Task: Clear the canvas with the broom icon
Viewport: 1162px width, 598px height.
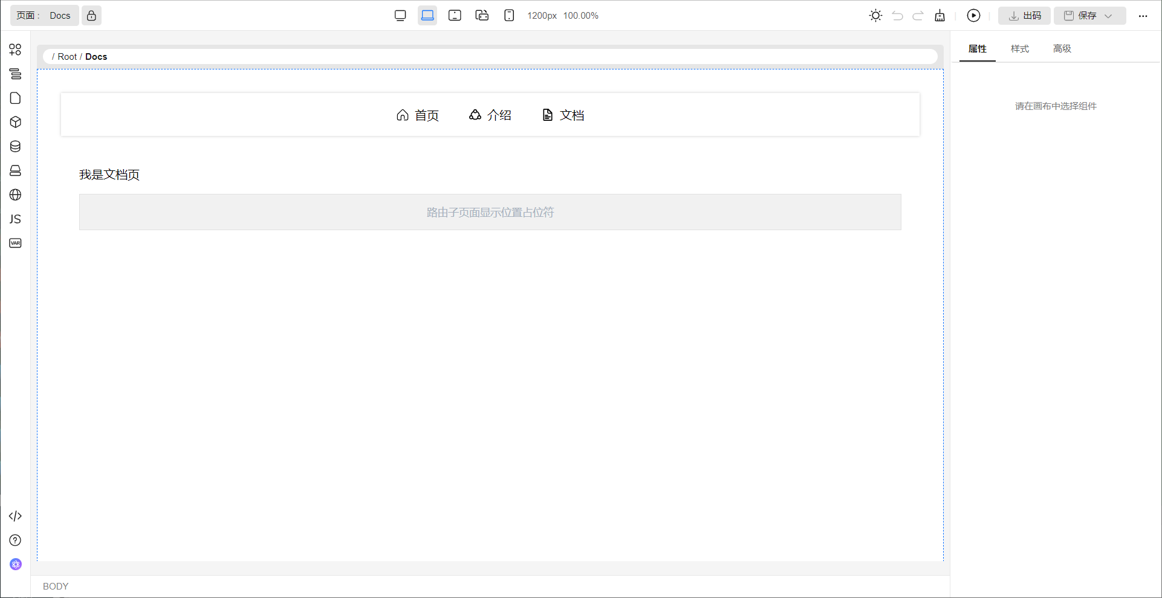Action: tap(940, 16)
